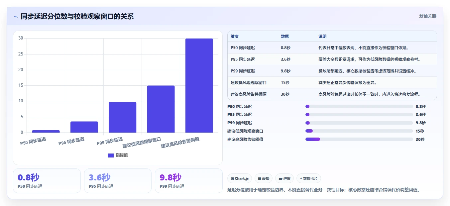
Task: Click the P95 同步延迟 progress bar
Action: click(359, 115)
